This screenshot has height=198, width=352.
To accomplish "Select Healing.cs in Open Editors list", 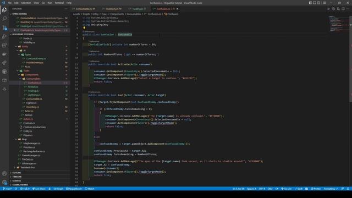I will click(x=40, y=26).
